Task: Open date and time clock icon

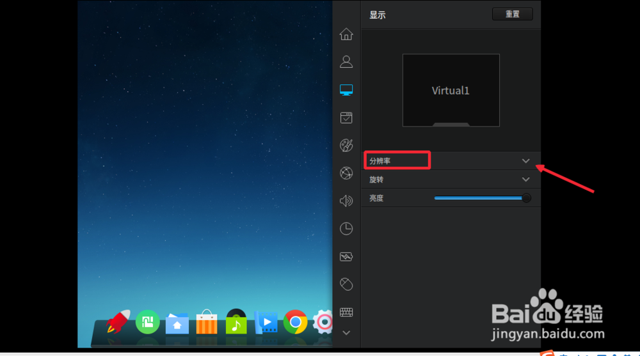Action: [x=346, y=228]
